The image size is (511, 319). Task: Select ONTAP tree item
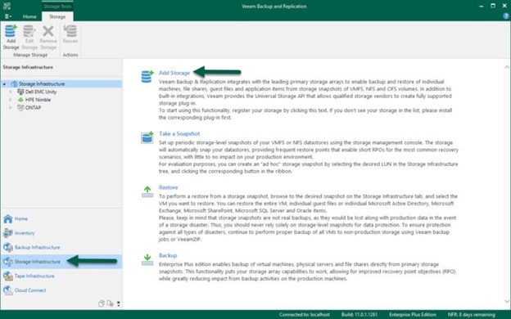33,107
